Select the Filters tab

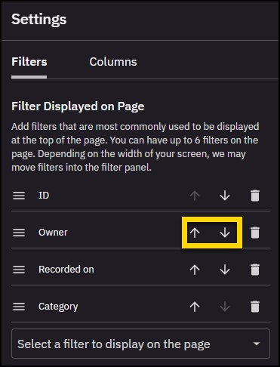click(x=29, y=62)
